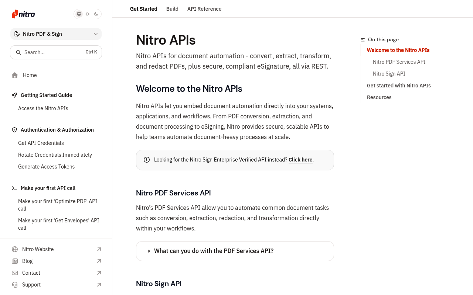The height and width of the screenshot is (295, 473).
Task: Switch to dark theme mode
Action: tap(96, 14)
